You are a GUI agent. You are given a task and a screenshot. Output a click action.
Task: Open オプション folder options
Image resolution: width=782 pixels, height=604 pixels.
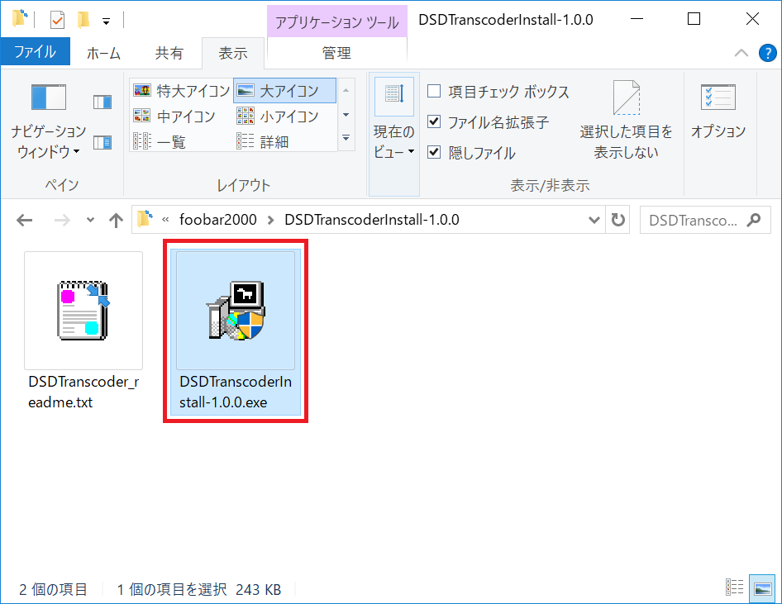tap(718, 112)
